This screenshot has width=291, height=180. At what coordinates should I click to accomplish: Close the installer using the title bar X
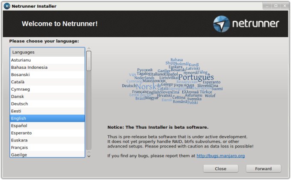pyautogui.click(x=285, y=6)
